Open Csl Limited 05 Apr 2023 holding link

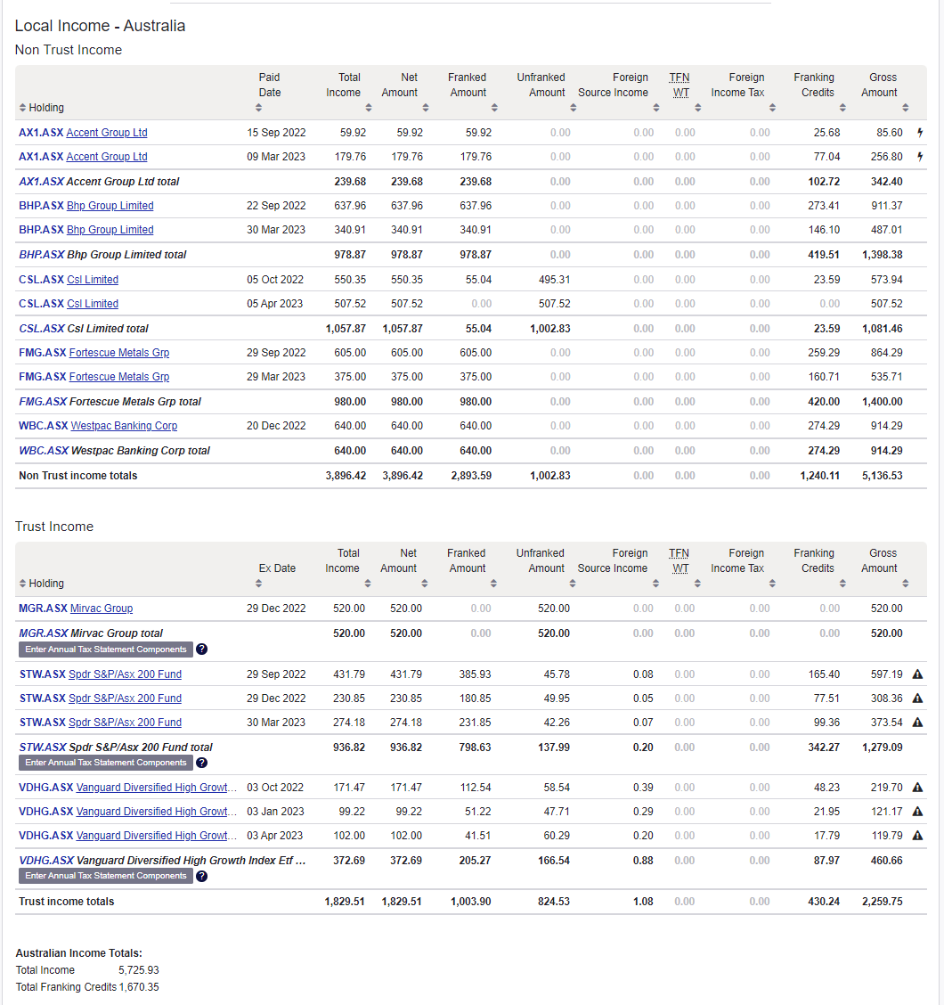[x=93, y=304]
